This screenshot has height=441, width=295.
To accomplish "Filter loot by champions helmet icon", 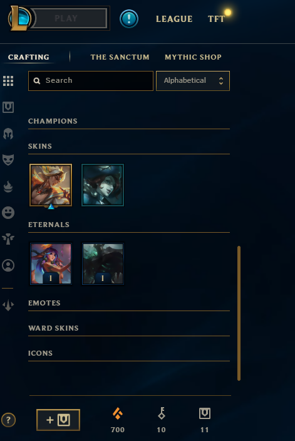I will click(x=8, y=134).
